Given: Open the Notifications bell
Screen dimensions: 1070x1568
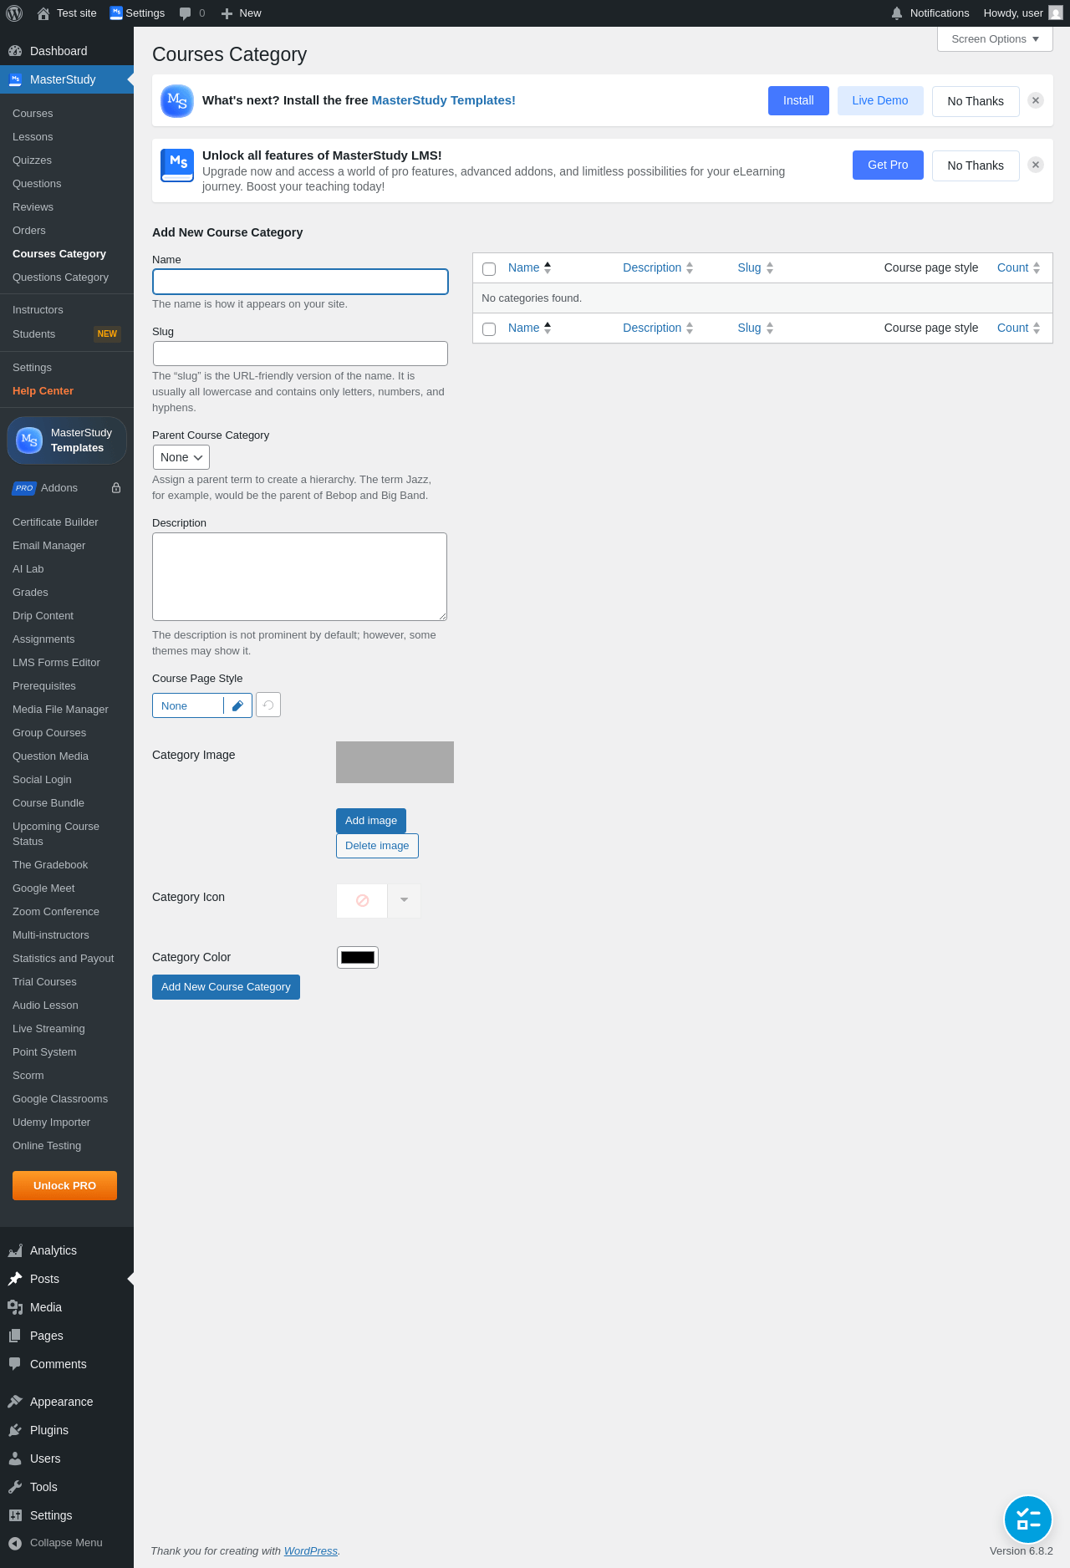Looking at the screenshot, I should (897, 13).
